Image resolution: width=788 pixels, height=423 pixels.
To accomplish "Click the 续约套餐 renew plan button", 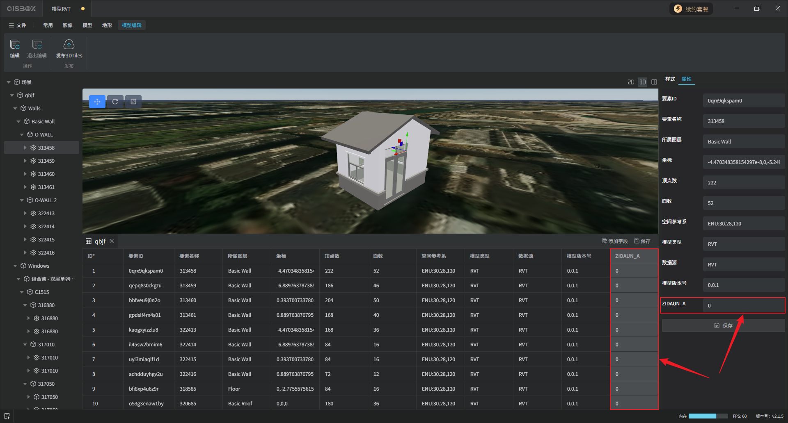I will click(x=691, y=9).
